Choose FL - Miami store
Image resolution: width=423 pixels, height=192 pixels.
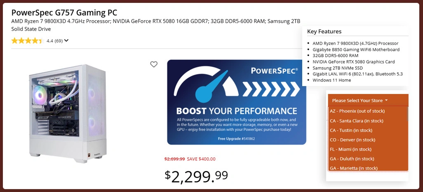tap(350, 149)
